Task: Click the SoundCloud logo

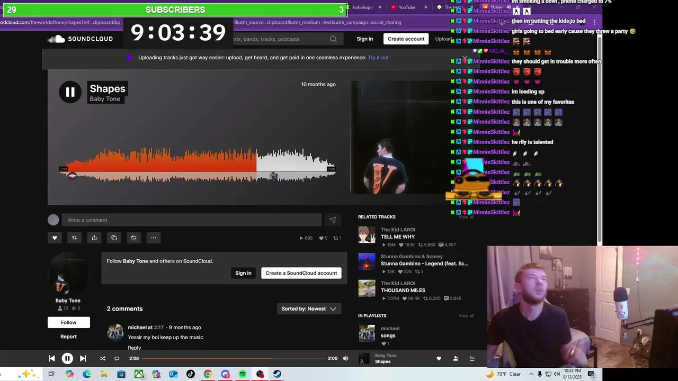Action: 80,39
